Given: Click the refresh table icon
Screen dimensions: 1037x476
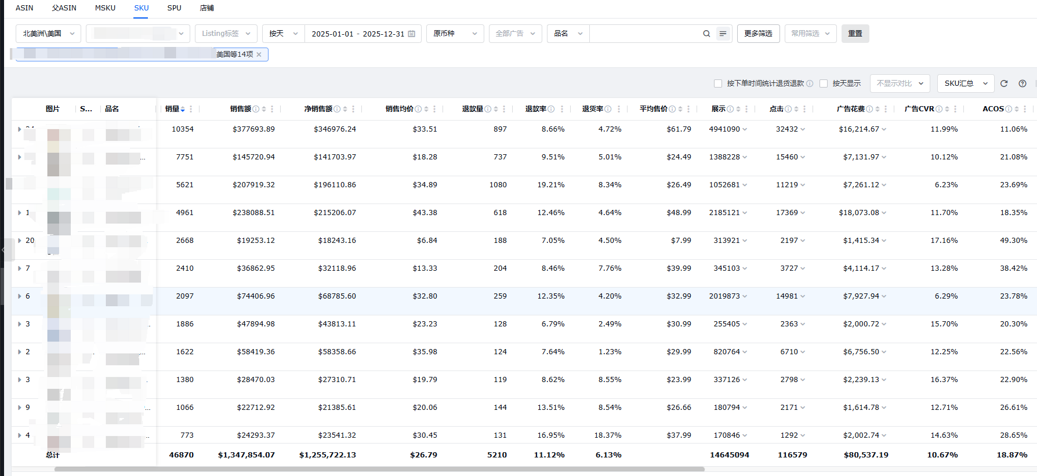Looking at the screenshot, I should tap(1004, 83).
